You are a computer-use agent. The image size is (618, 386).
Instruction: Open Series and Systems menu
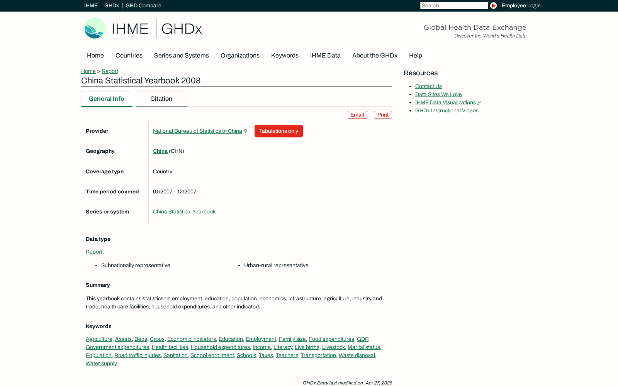click(182, 56)
